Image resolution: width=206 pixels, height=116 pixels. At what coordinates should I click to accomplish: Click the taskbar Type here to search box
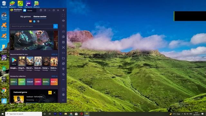point(23,114)
